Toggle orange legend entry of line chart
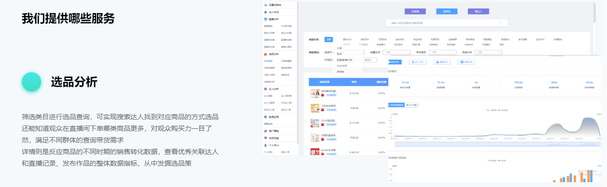 coord(492,110)
